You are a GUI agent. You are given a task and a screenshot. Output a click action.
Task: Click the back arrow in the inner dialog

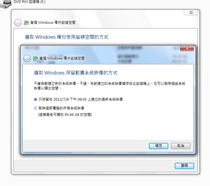coord(27,58)
